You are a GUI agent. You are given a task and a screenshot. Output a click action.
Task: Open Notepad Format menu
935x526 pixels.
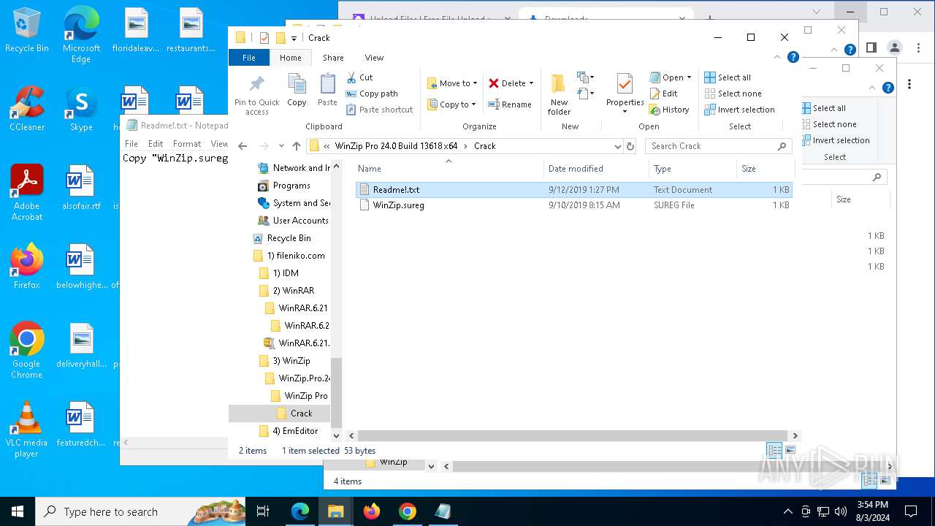(187, 144)
